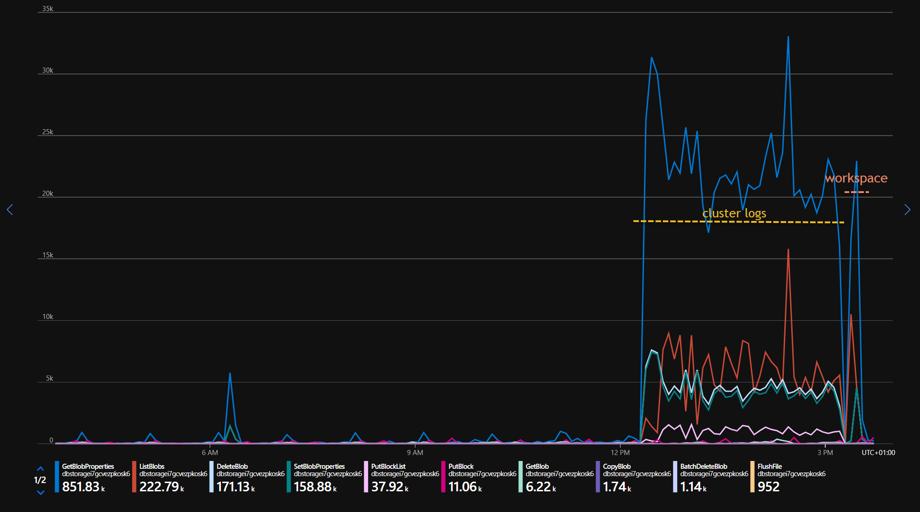Click the 1/2 legend page indicator

click(x=40, y=480)
